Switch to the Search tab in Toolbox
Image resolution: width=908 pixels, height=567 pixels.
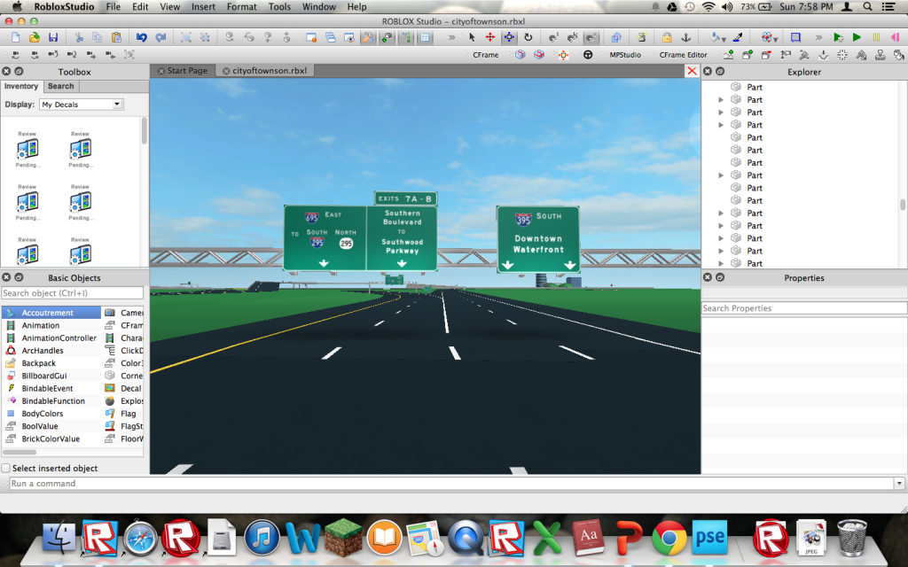click(x=61, y=86)
